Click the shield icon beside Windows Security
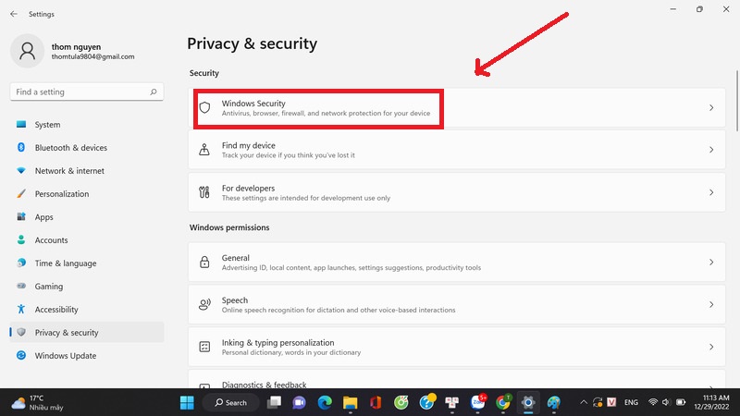 click(x=205, y=107)
